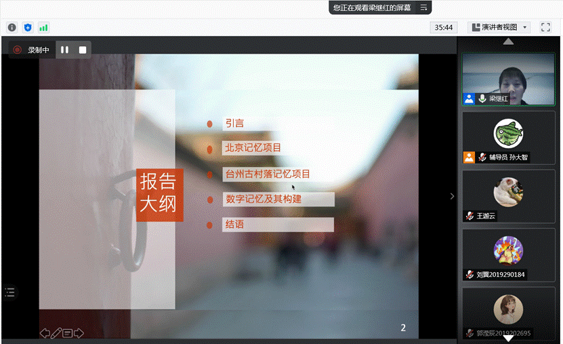
Task: Select 梁继红's video thumbnail
Action: [x=508, y=79]
